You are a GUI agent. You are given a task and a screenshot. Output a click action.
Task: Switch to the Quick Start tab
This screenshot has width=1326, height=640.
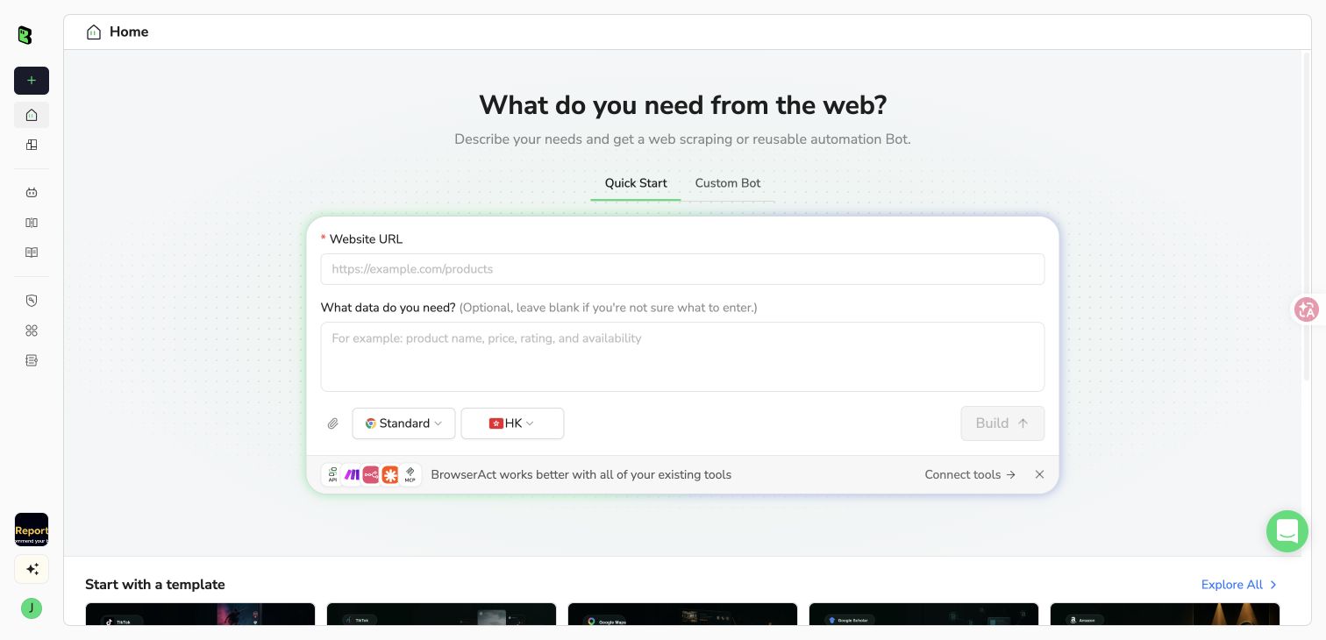(x=636, y=183)
